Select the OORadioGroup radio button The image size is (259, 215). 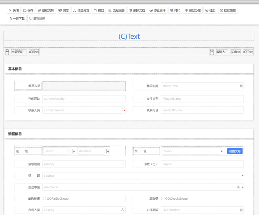coord(44,199)
